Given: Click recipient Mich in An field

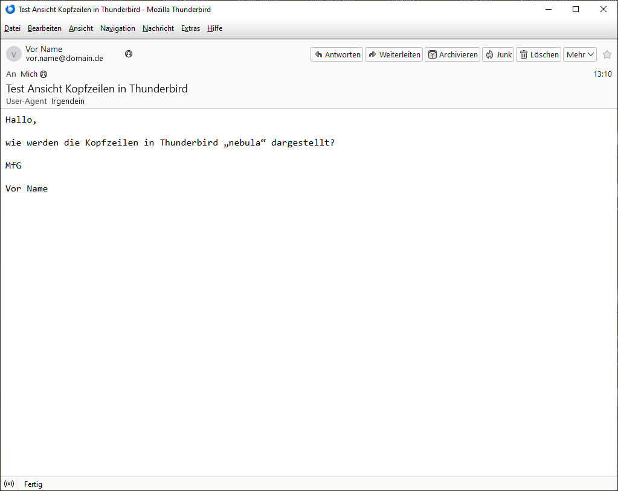Looking at the screenshot, I should pyautogui.click(x=29, y=74).
